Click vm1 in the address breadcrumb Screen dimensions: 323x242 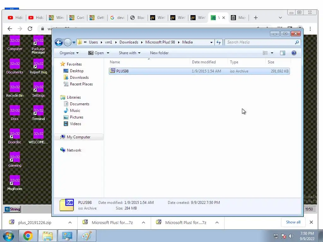coord(109,42)
